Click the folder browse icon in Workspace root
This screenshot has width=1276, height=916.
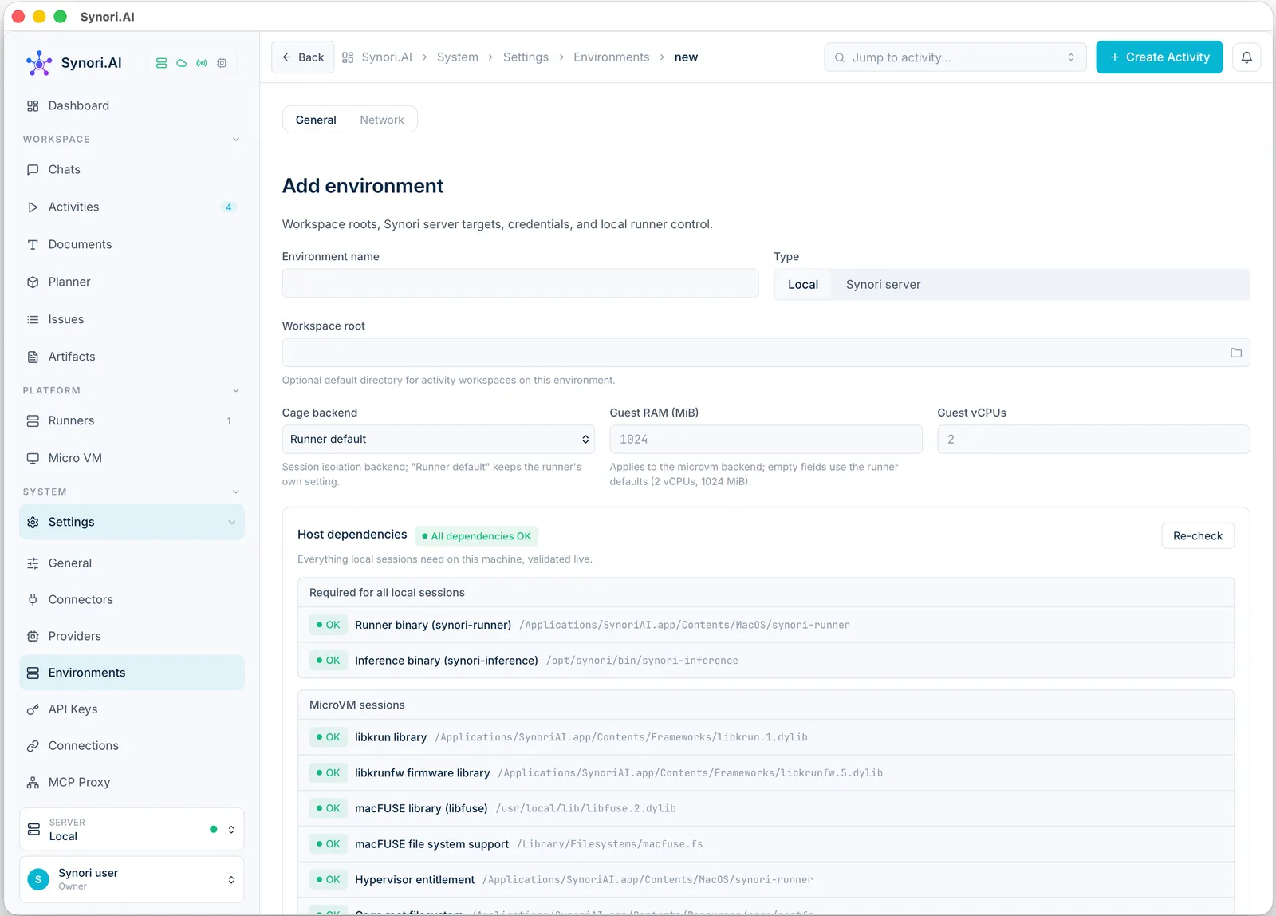click(1235, 353)
